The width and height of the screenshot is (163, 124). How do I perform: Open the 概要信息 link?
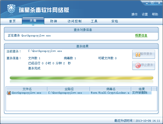pos(141,36)
